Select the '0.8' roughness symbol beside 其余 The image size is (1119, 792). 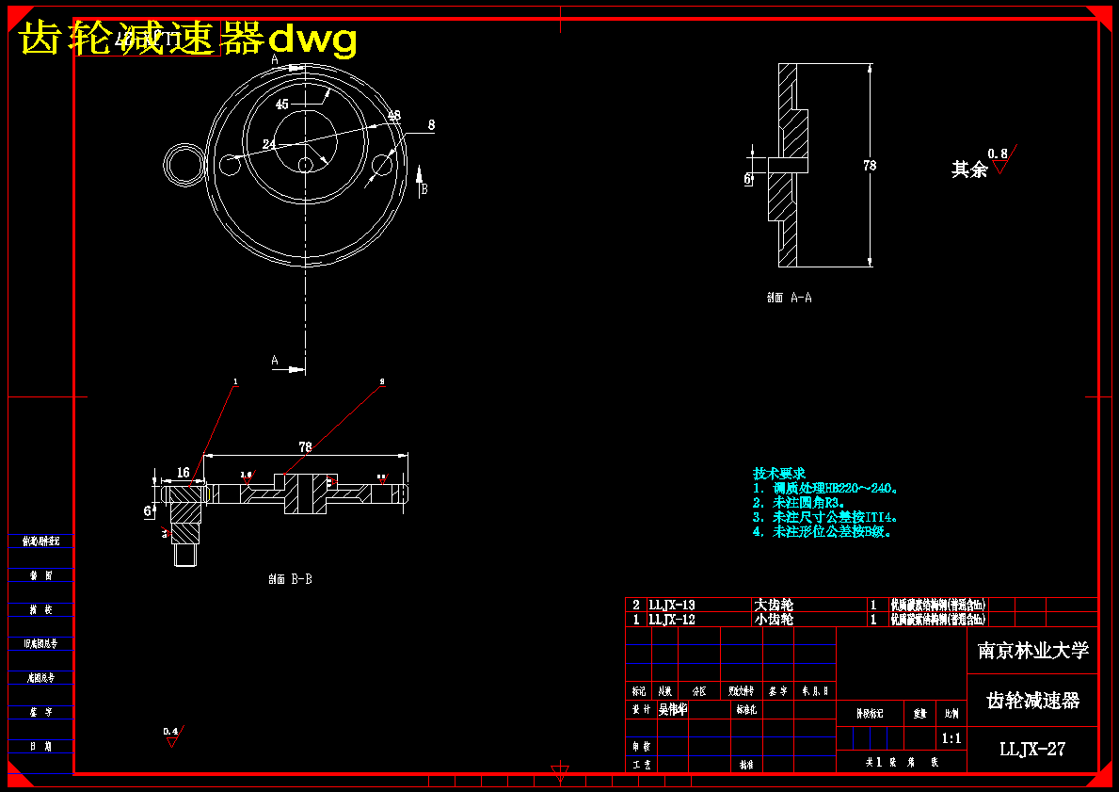[x=1002, y=159]
